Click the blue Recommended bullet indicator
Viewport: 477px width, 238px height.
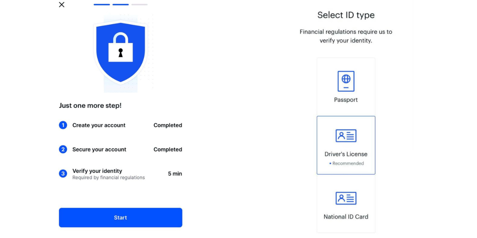click(x=330, y=163)
